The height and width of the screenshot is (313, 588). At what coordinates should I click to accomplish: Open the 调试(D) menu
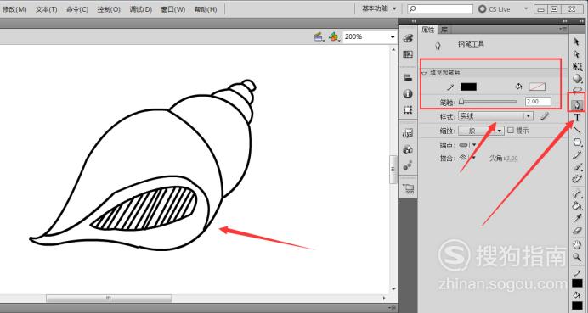coord(140,9)
